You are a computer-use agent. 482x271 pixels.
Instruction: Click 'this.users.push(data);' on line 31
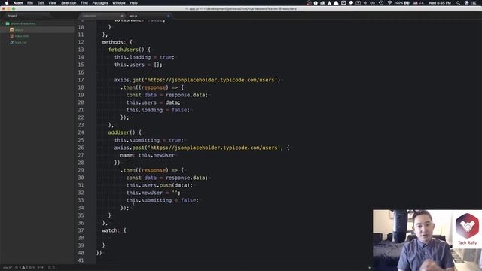(x=160, y=185)
